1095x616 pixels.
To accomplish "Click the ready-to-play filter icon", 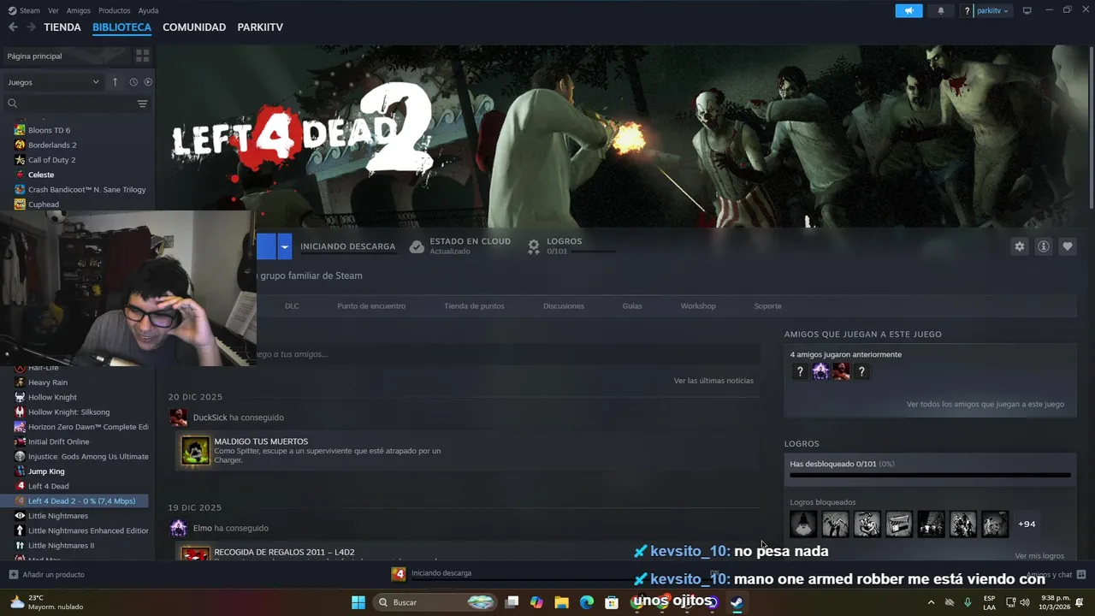I will [148, 82].
